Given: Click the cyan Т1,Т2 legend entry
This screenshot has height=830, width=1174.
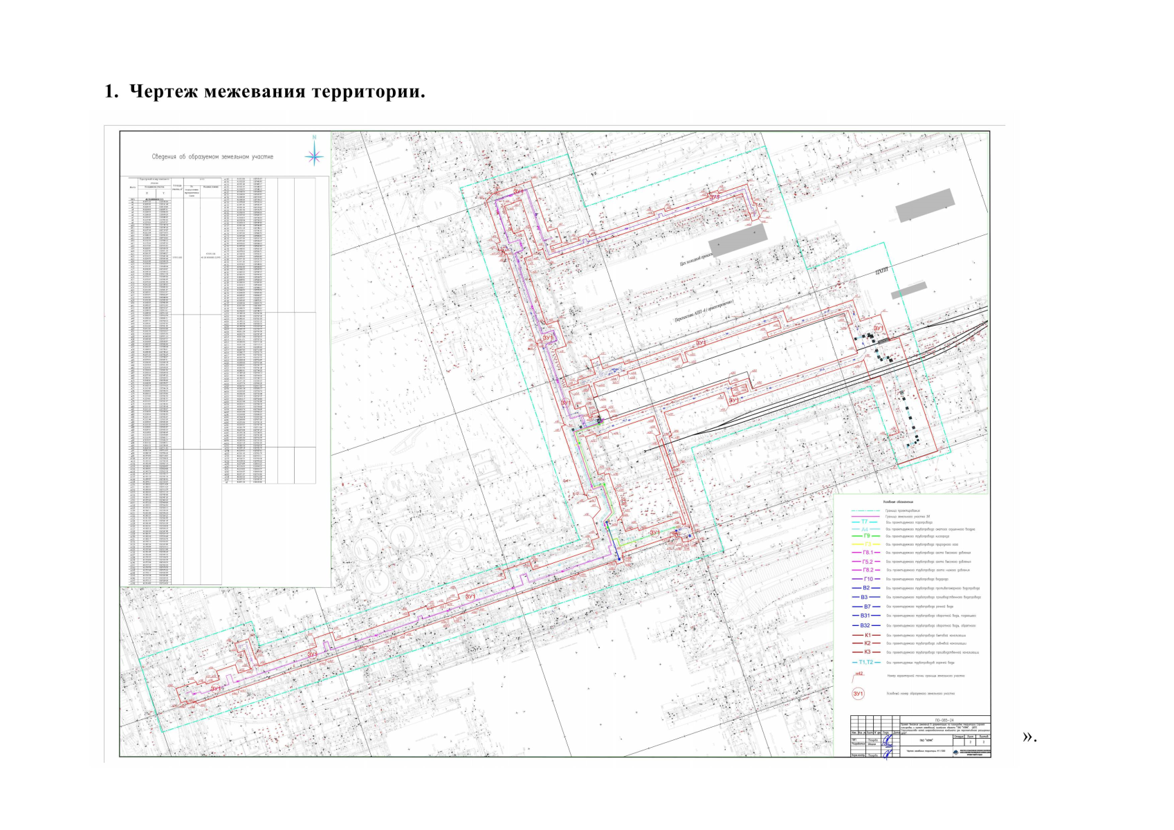Looking at the screenshot, I should 865,662.
